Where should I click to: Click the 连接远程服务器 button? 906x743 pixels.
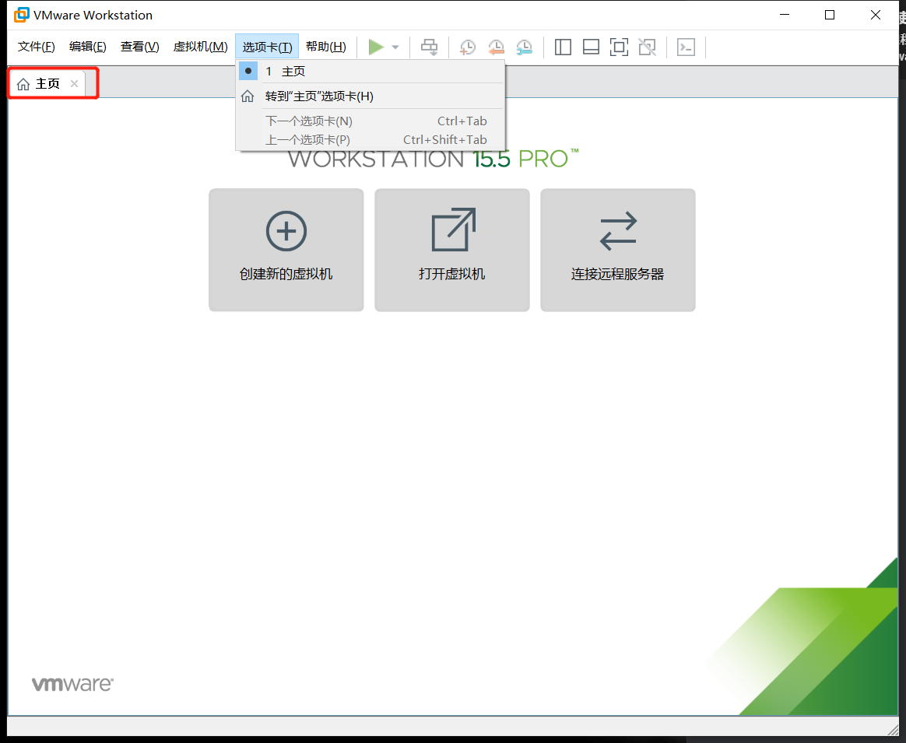(617, 250)
